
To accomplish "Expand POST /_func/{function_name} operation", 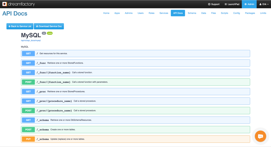I will (135, 82).
